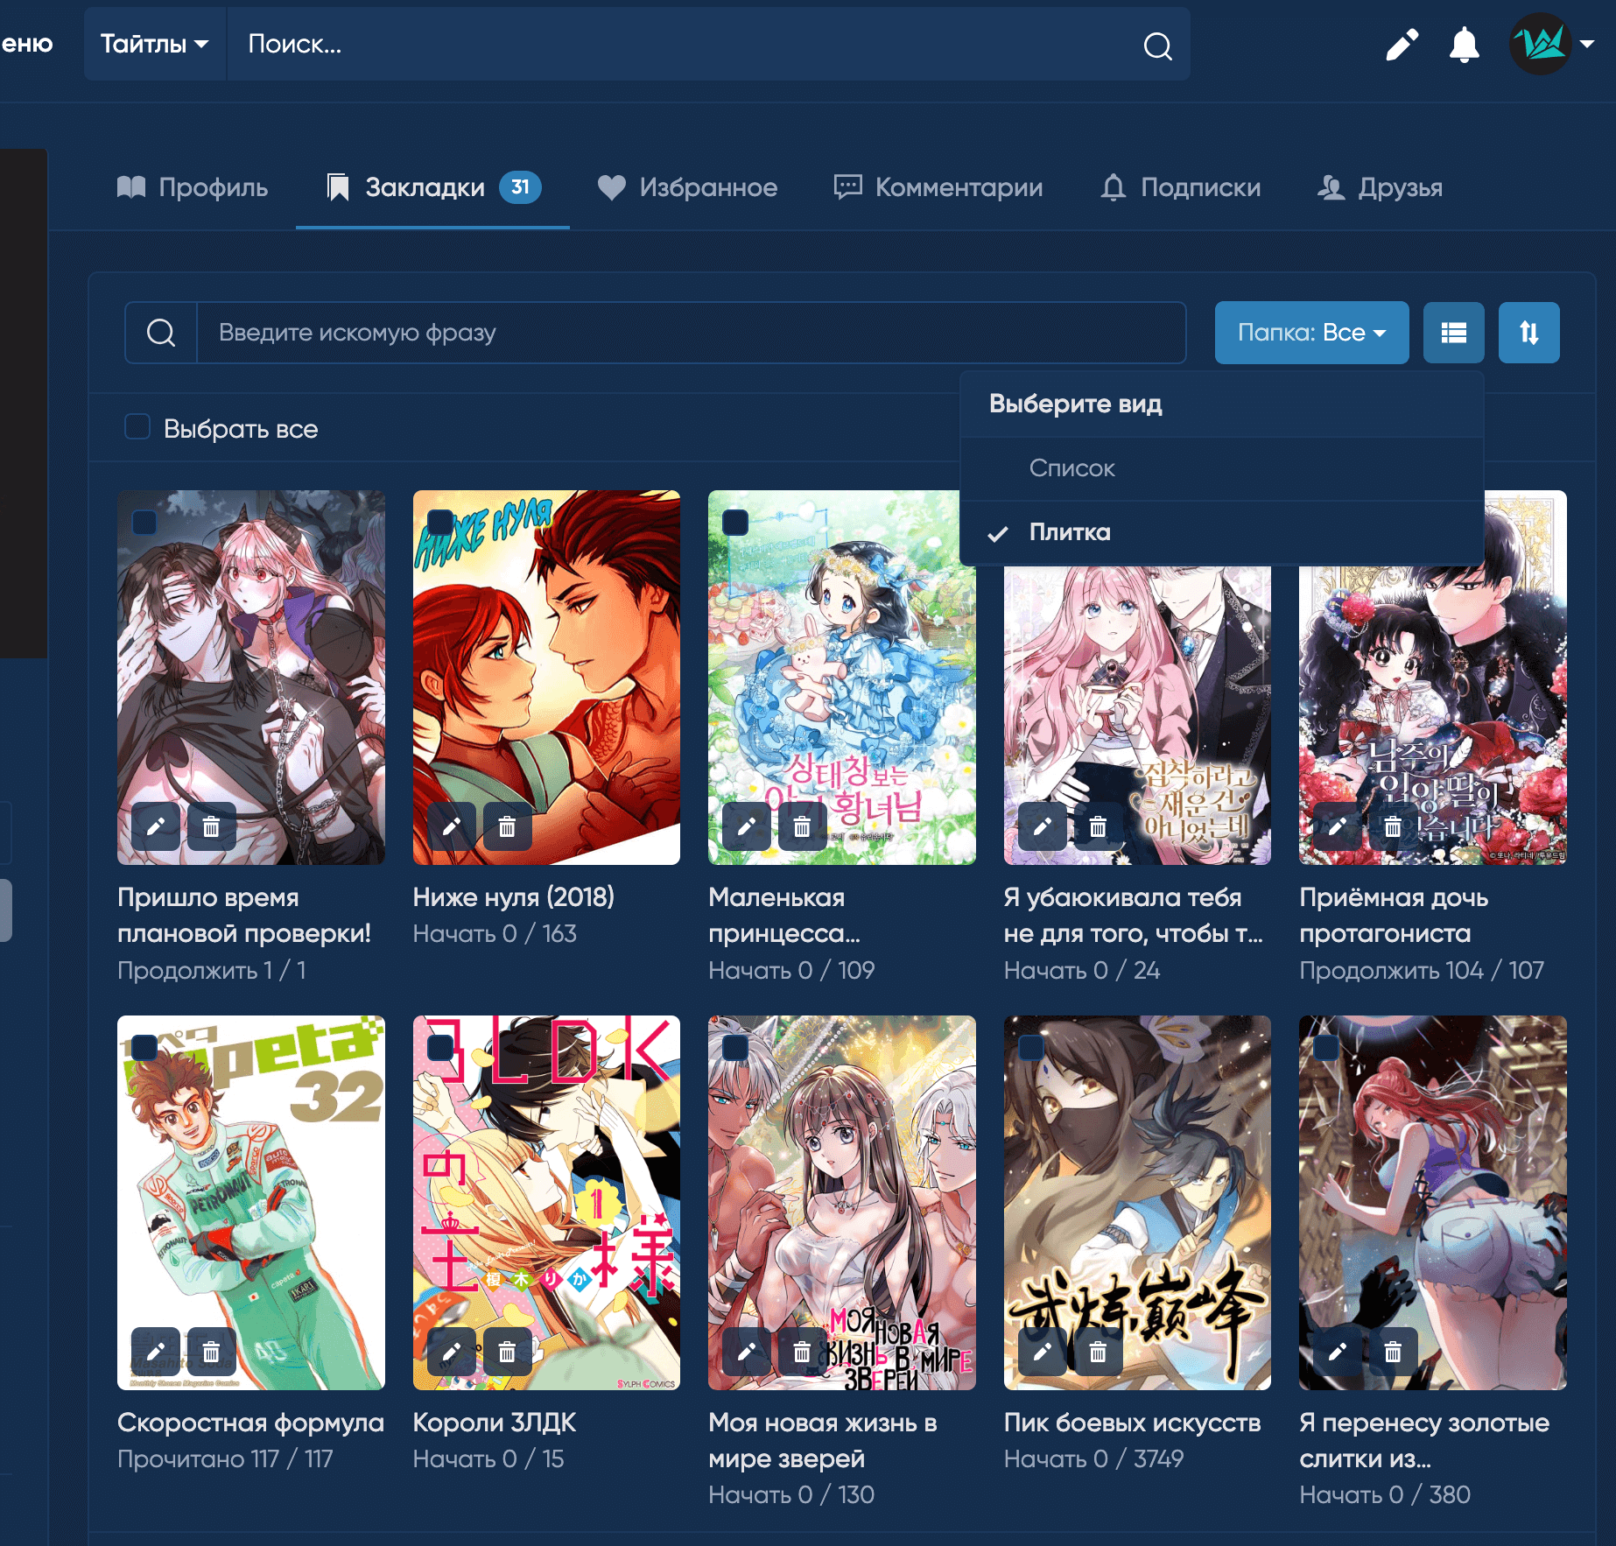The width and height of the screenshot is (1616, 1546).
Task: Tick checkbox on Моя новая жизнь cover
Action: (x=735, y=1048)
